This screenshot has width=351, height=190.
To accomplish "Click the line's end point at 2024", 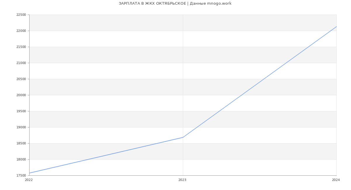I will [x=336, y=27].
